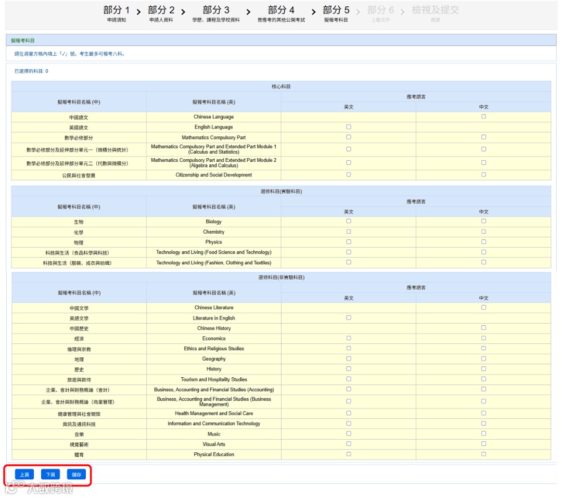This screenshot has width=562, height=498.
Task: Open step 部分 2 申請人資料
Action: [161, 14]
